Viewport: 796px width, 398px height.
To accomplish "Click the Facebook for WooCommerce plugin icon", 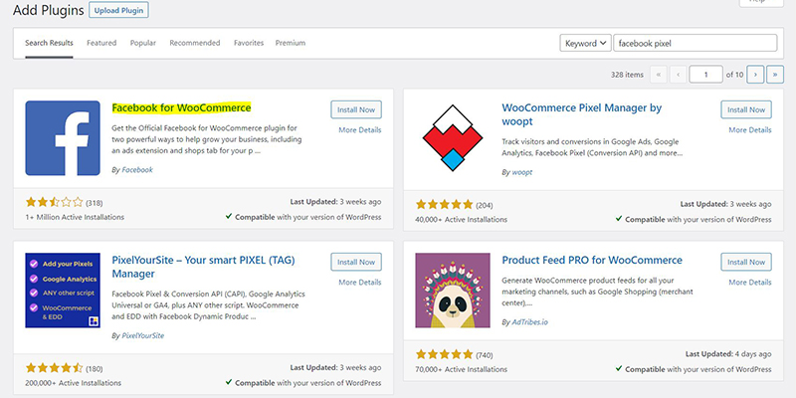I will 63,138.
